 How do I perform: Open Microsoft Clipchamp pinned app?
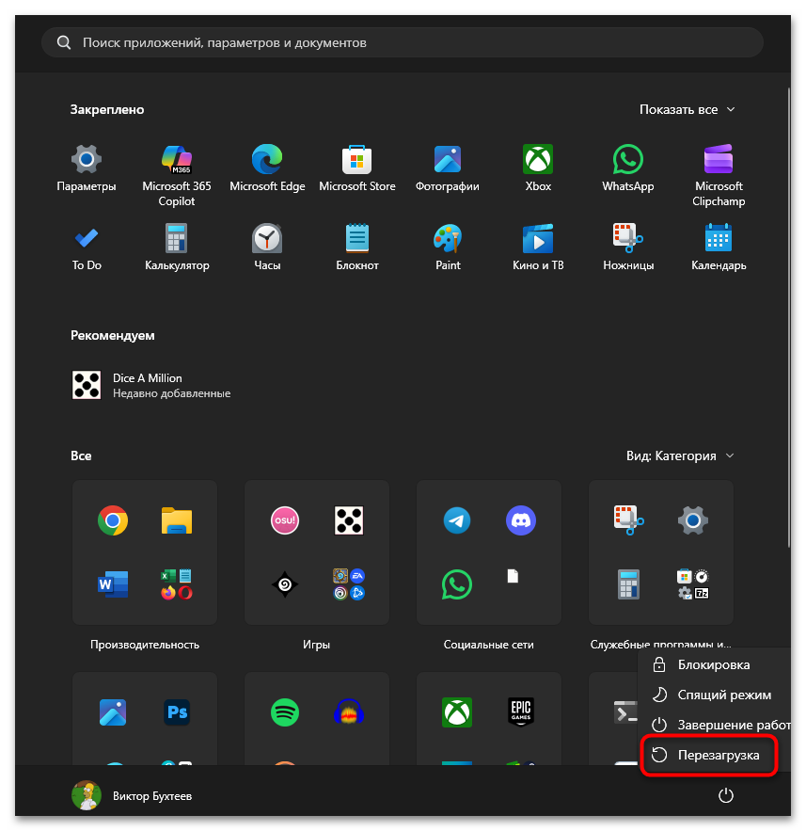(x=719, y=175)
